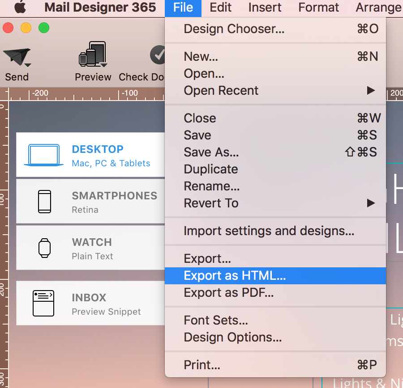403x388 pixels.
Task: Open the File menu
Action: pos(183,8)
